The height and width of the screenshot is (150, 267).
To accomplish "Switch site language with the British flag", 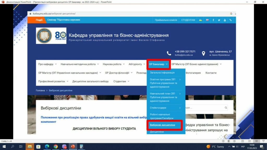I will [207, 20].
